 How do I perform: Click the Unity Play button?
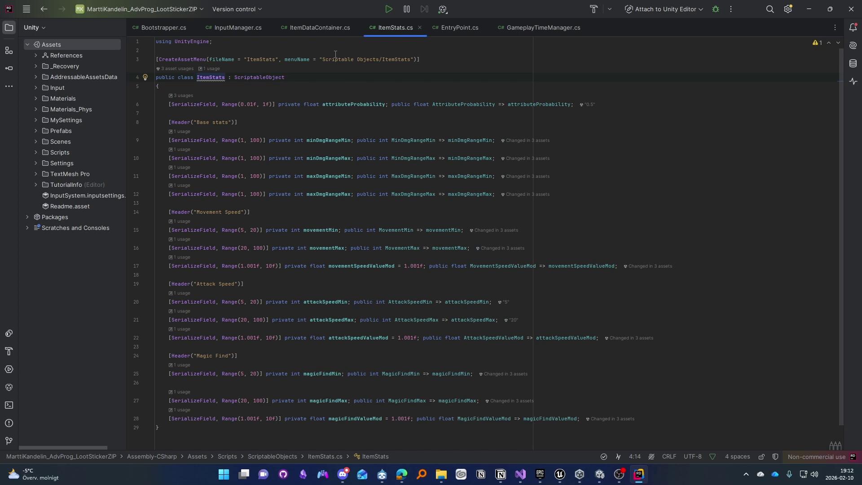(389, 9)
